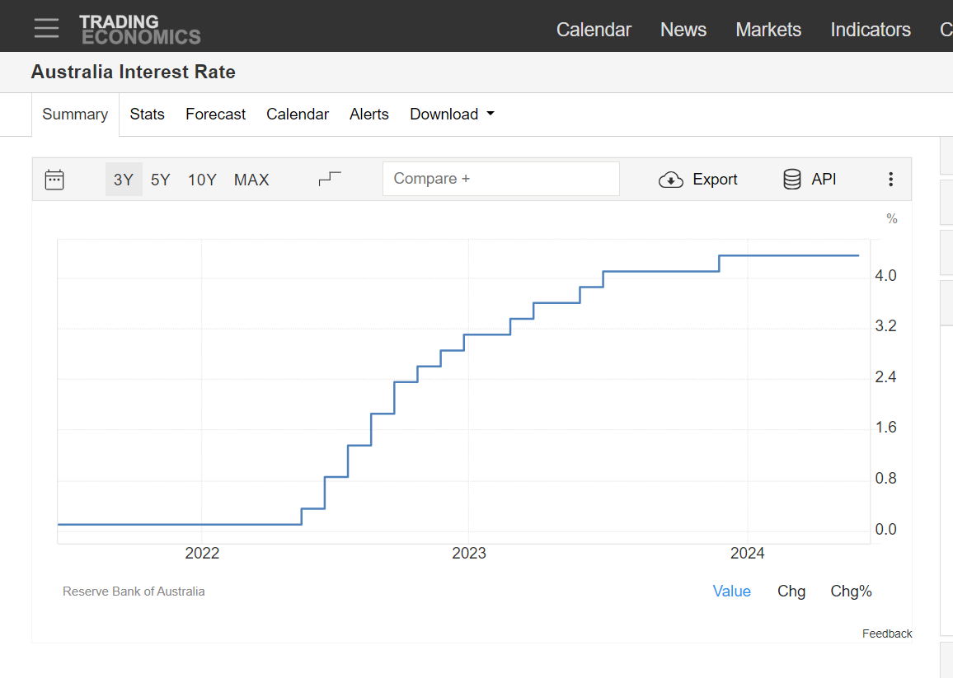Open the Forecast tab
Viewport: 953px width, 678px height.
215,115
